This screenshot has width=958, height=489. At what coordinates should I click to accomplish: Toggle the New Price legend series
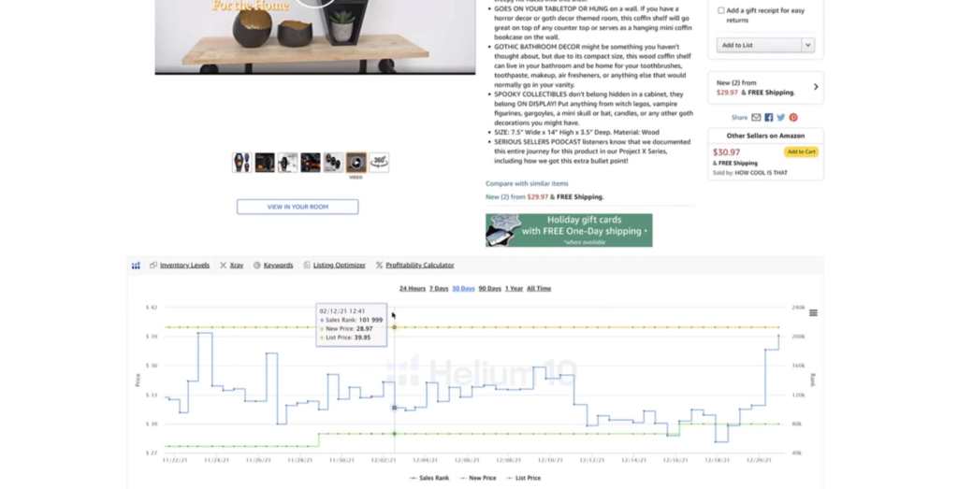tap(478, 478)
